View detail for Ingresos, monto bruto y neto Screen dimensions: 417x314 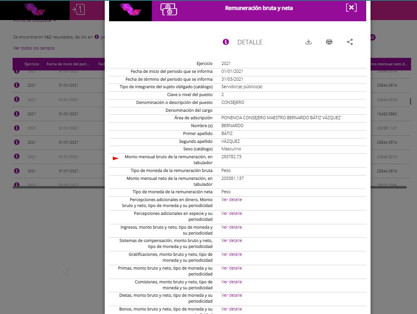click(x=232, y=227)
